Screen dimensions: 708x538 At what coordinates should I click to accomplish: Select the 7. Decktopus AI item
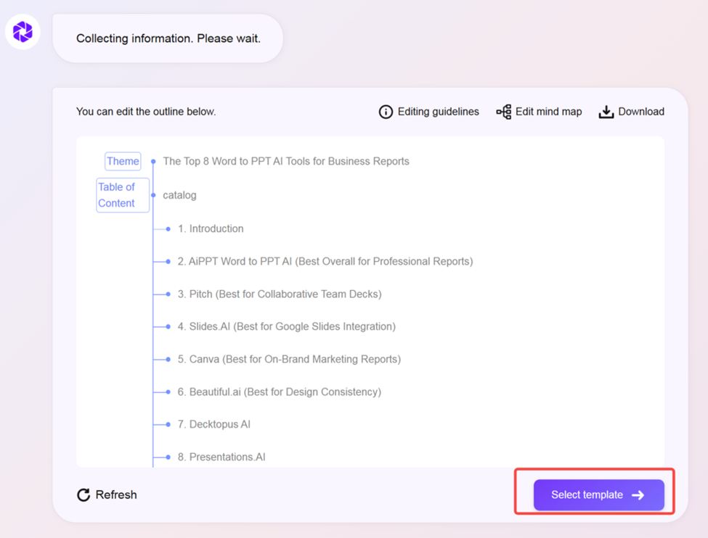(214, 424)
